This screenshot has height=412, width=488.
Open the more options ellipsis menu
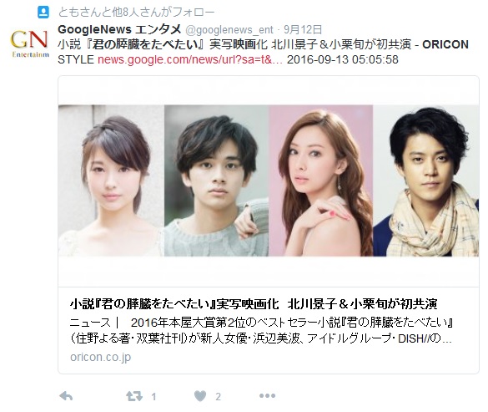[267, 396]
